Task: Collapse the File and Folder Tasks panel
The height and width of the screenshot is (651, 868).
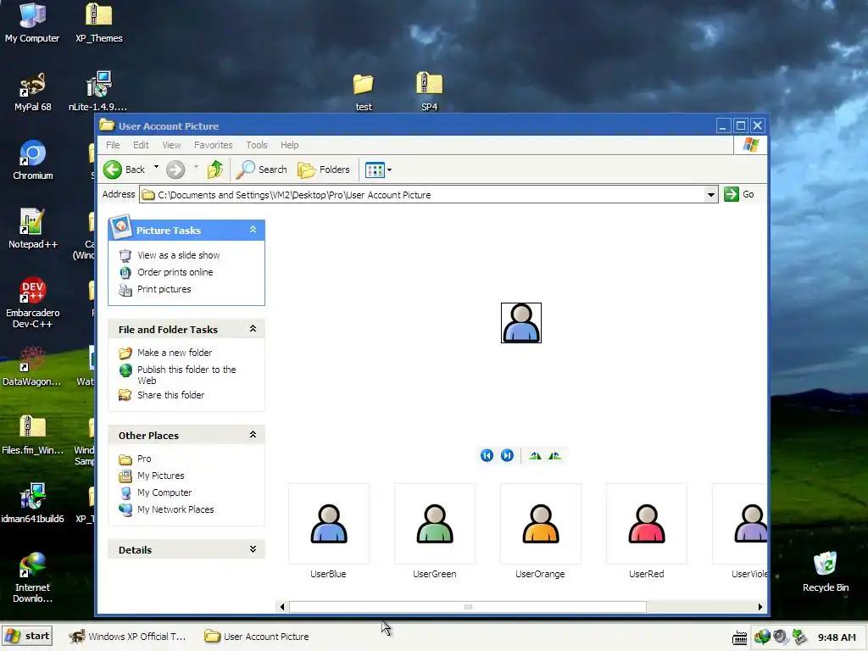Action: (253, 329)
